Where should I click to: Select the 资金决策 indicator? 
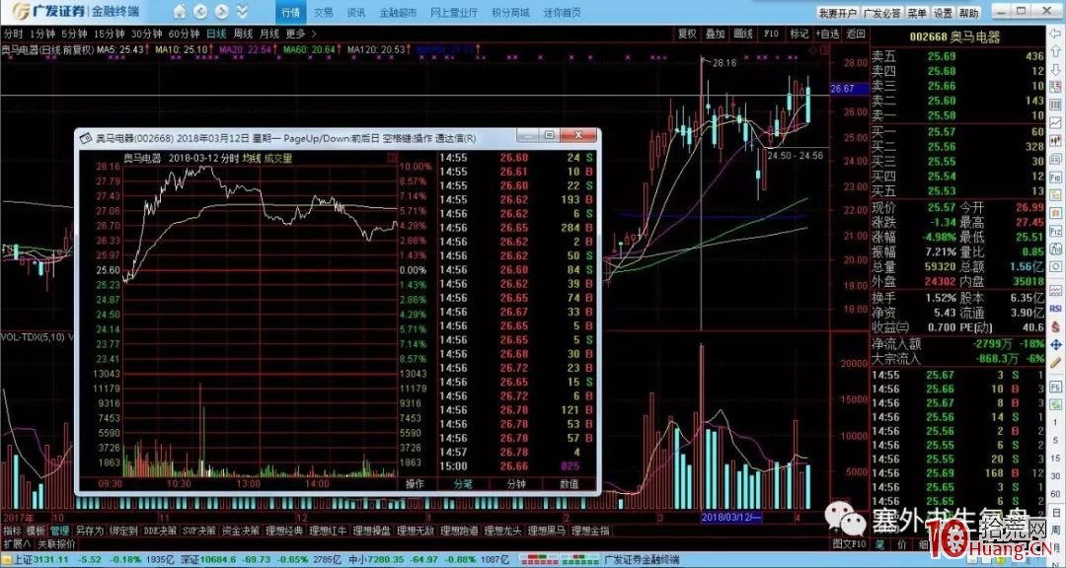coord(241,531)
